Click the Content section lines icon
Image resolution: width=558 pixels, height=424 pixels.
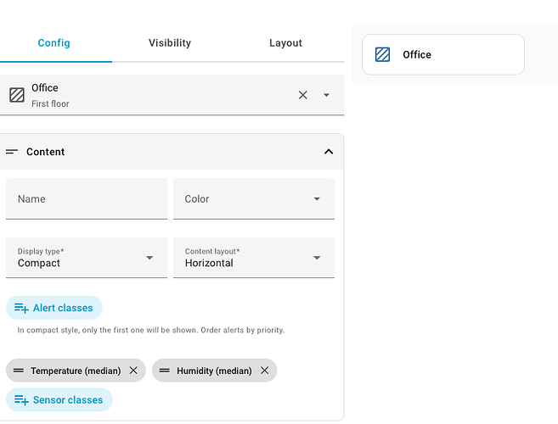[x=12, y=152]
